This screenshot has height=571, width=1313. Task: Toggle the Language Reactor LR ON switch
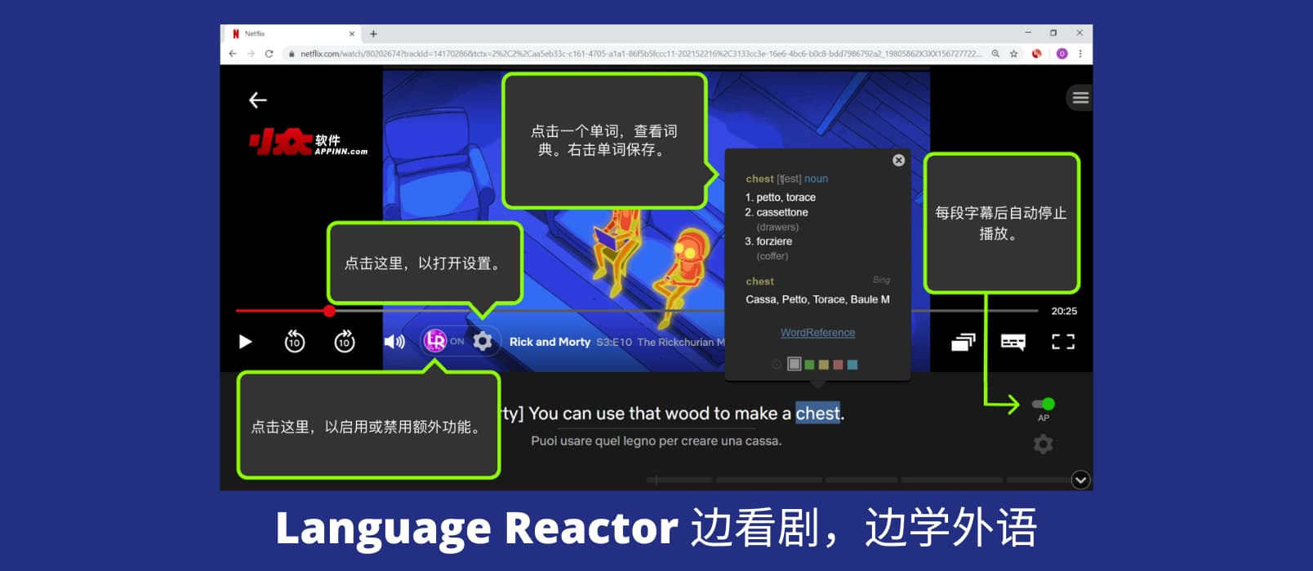(443, 341)
